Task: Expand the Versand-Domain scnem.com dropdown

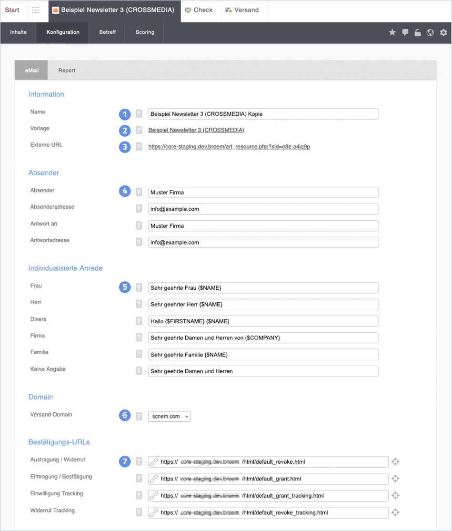Action: click(x=169, y=416)
